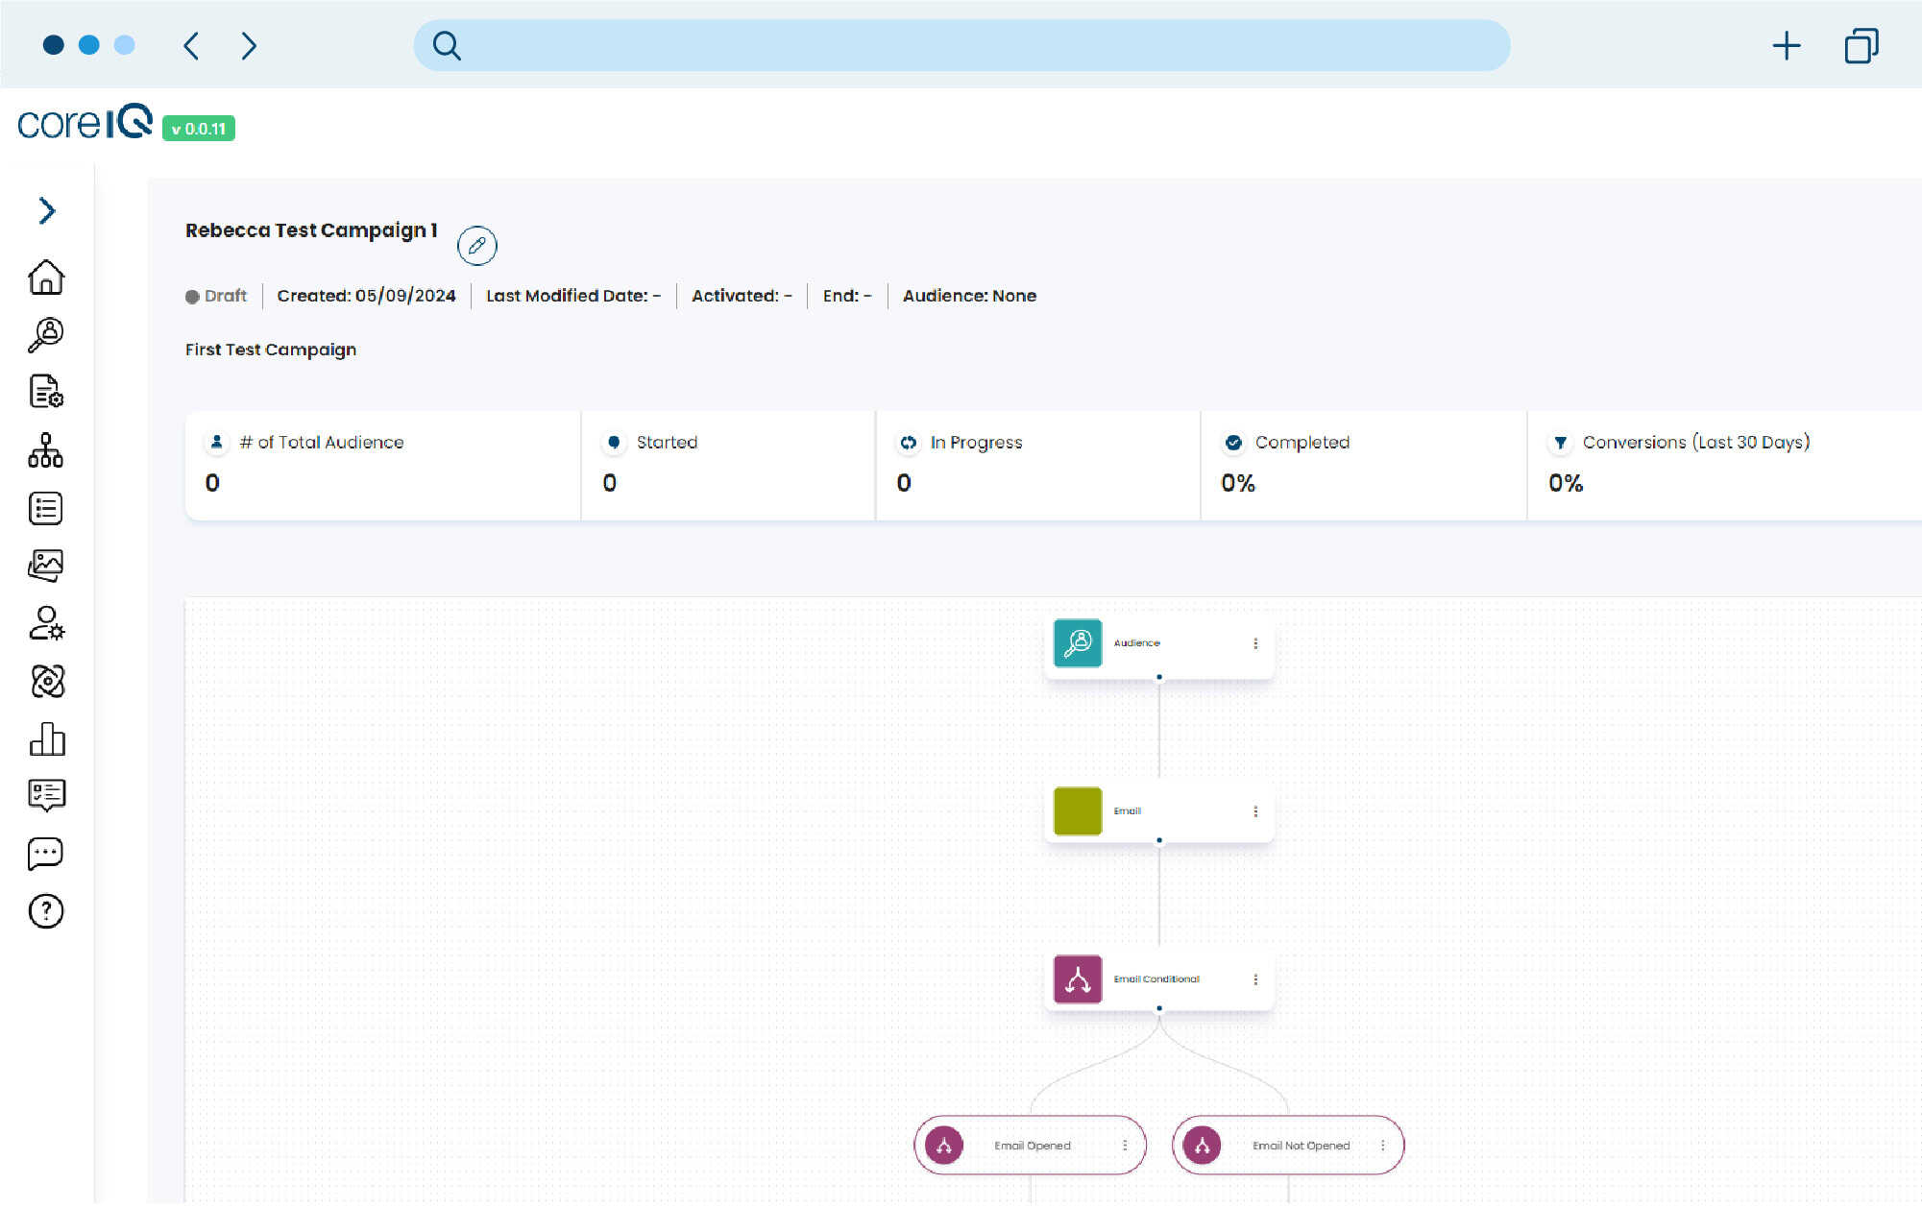Click the home icon in sidebar

(x=46, y=278)
